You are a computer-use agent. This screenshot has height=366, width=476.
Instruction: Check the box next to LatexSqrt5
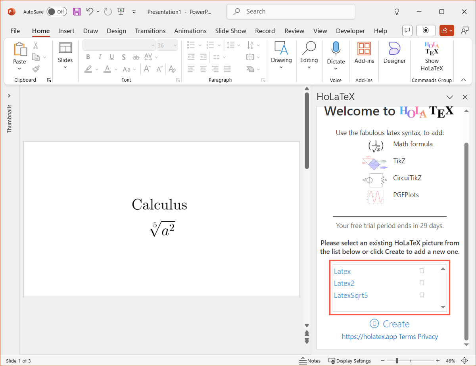[x=422, y=295]
